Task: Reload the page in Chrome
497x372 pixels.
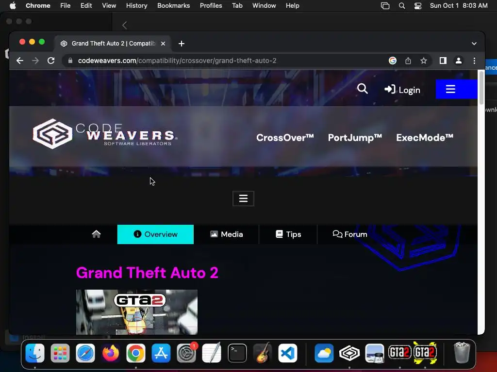Action: pos(51,61)
